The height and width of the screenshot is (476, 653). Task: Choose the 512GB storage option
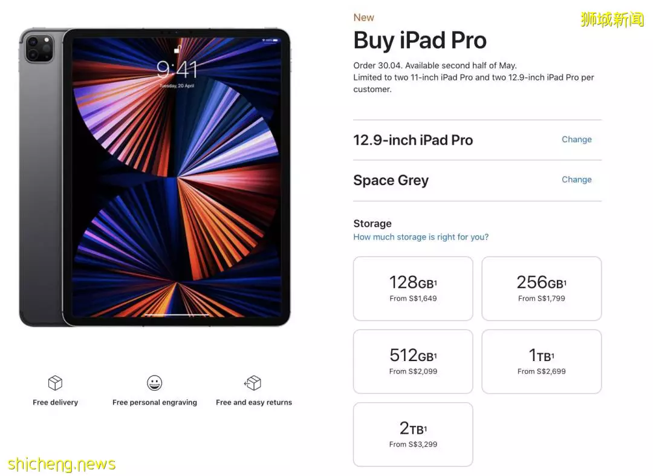coord(413,362)
